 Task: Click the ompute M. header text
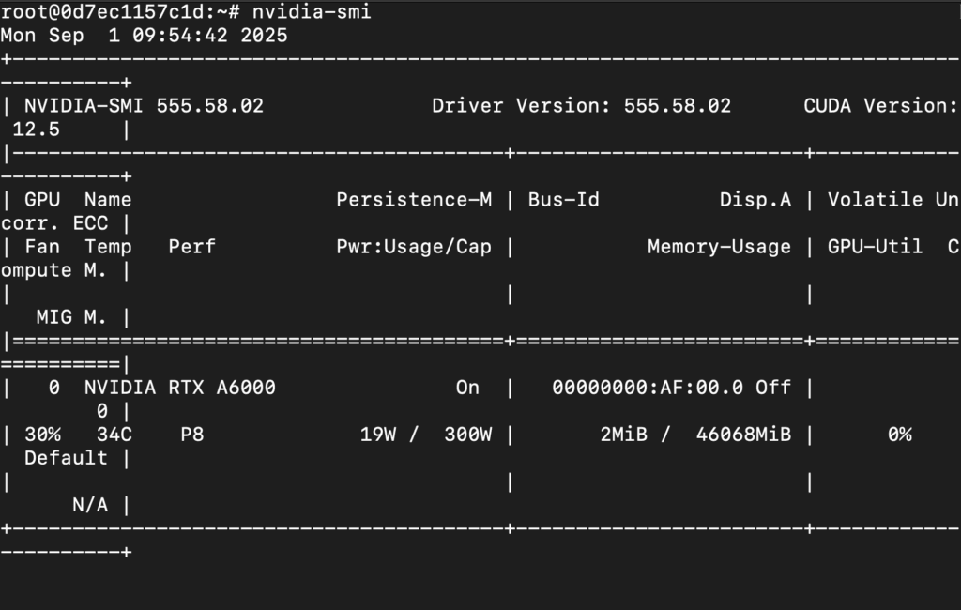tap(53, 270)
